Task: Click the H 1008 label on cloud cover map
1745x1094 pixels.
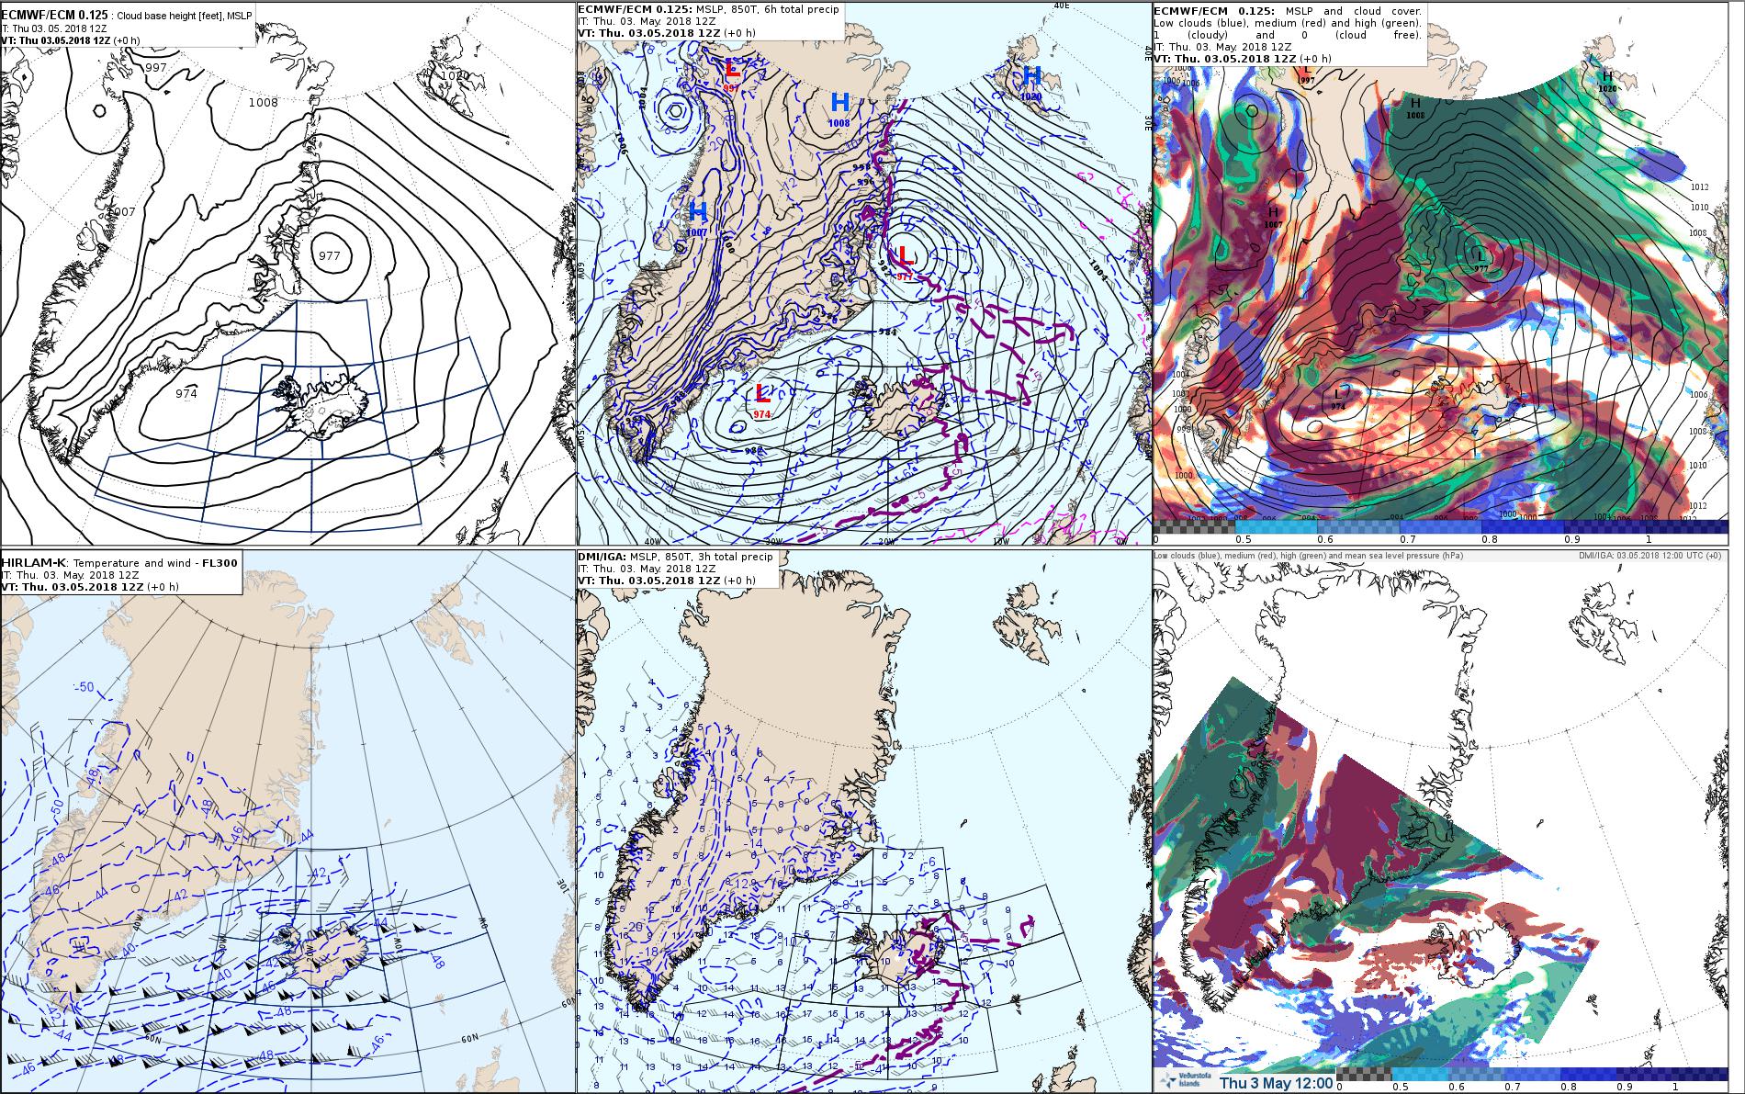Action: [1415, 109]
